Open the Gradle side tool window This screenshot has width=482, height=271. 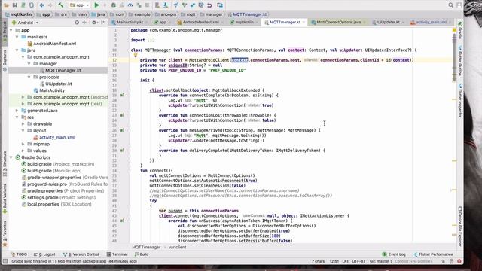click(460, 30)
